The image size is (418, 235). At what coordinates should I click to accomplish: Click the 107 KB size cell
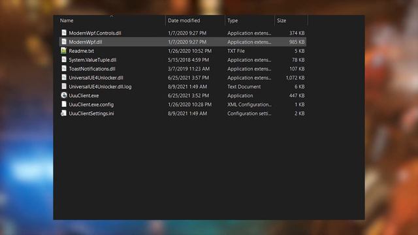coord(297,69)
